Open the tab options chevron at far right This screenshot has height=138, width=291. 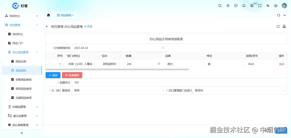285,15
